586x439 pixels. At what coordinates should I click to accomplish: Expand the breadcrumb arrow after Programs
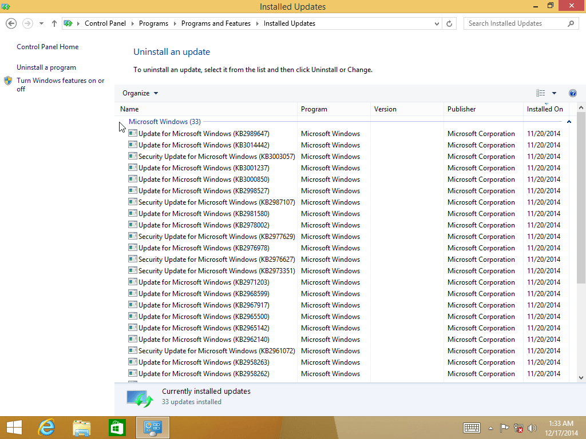tap(175, 23)
